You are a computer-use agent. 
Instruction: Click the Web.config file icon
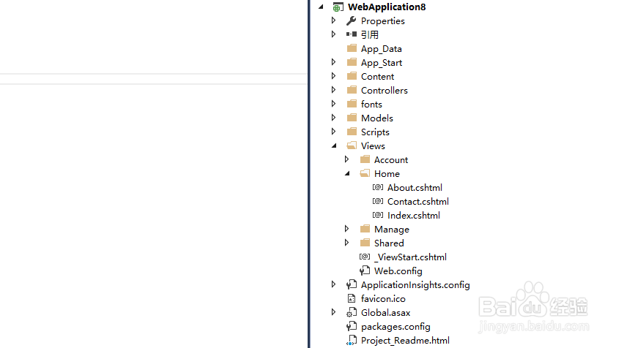(365, 271)
